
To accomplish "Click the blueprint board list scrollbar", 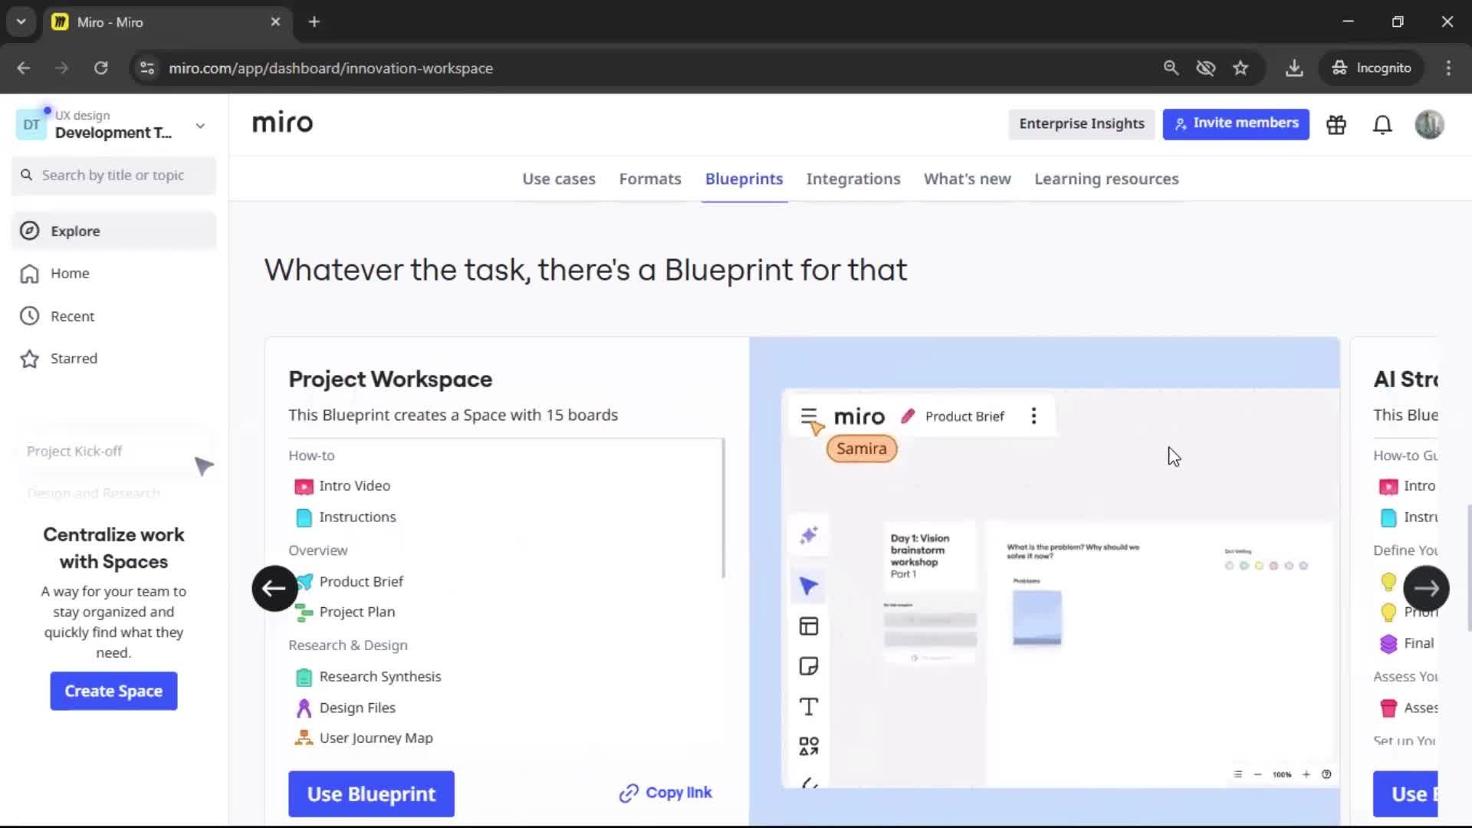I will click(x=723, y=508).
